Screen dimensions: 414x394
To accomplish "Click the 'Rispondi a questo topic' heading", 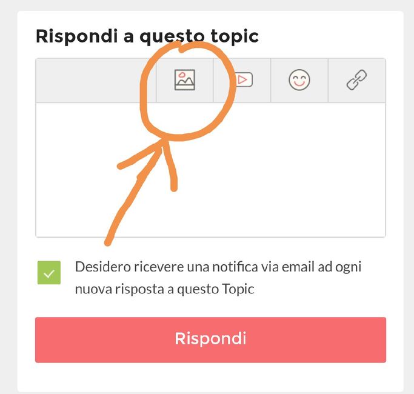I will pos(147,36).
